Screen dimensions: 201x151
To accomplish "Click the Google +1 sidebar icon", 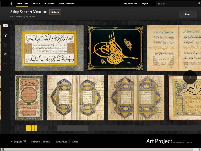I will tap(5, 26).
